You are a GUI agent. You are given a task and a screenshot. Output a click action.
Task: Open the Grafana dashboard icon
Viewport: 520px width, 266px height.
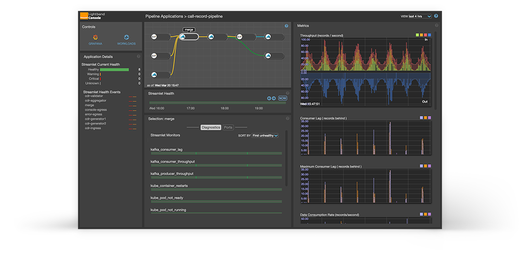point(95,38)
